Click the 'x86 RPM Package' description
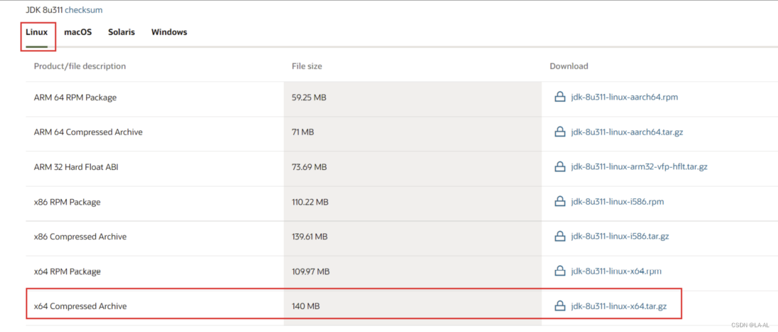The image size is (778, 332). (x=67, y=202)
